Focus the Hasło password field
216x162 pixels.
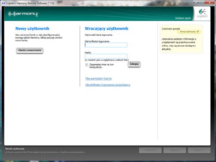point(106,56)
